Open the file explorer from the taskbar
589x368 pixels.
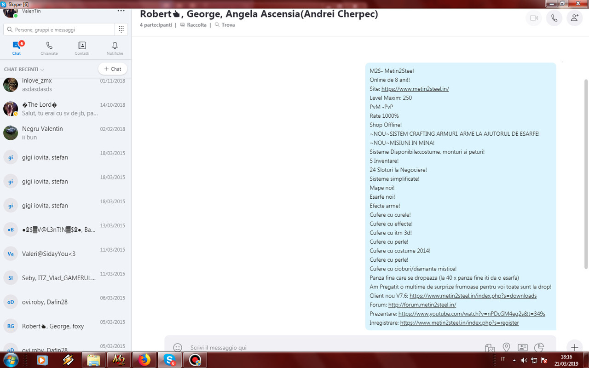93,360
